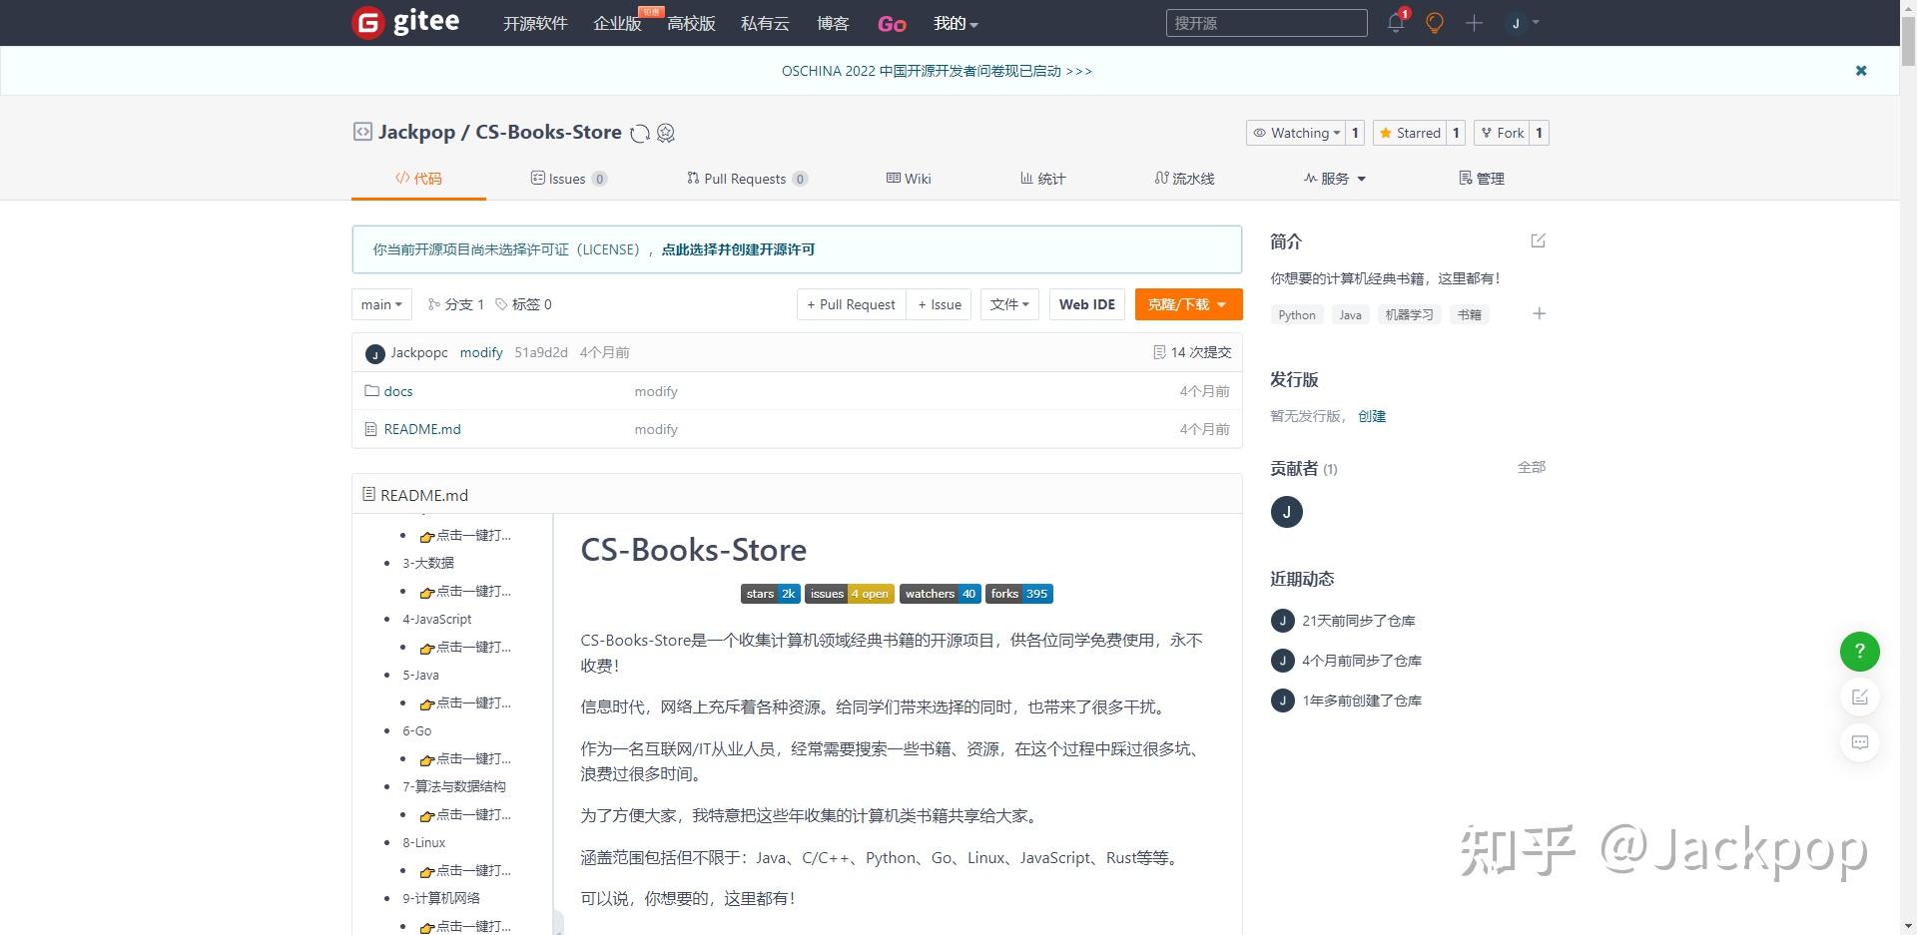Select the Python topic tag
The width and height of the screenshot is (1917, 935).
1297,314
